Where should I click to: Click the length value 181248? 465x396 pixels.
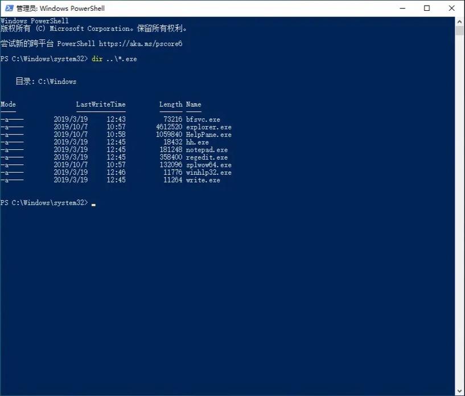[171, 150]
